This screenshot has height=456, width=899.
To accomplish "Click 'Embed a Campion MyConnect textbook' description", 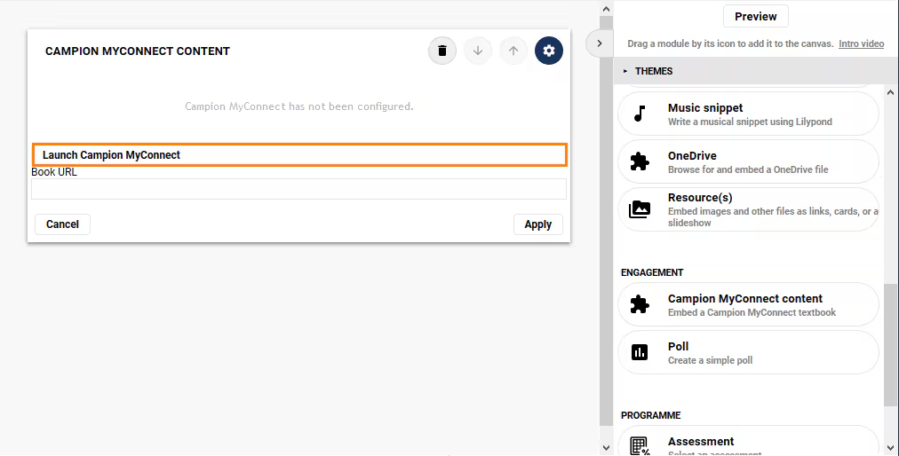I will [x=752, y=313].
